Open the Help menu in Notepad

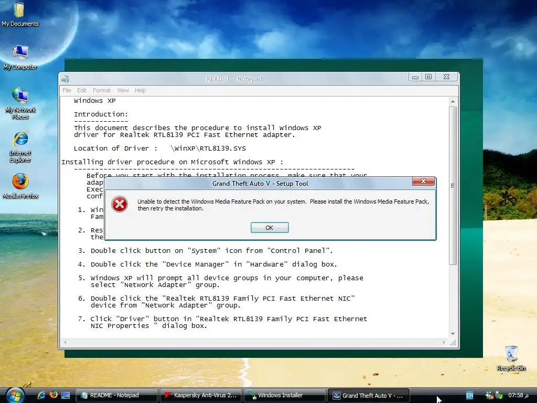coord(141,90)
